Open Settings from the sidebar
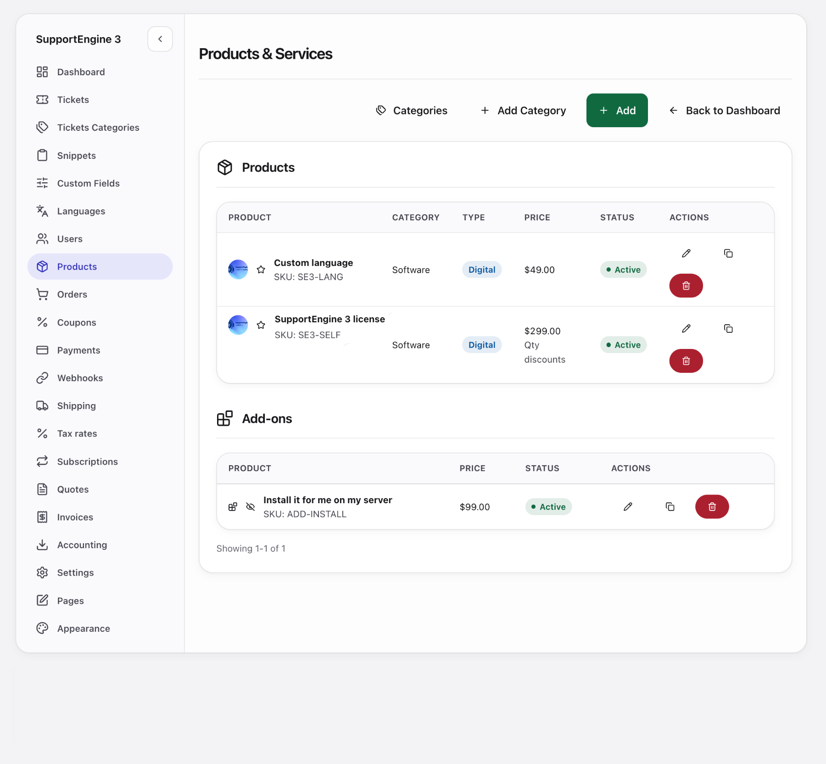The width and height of the screenshot is (826, 764). click(100, 573)
